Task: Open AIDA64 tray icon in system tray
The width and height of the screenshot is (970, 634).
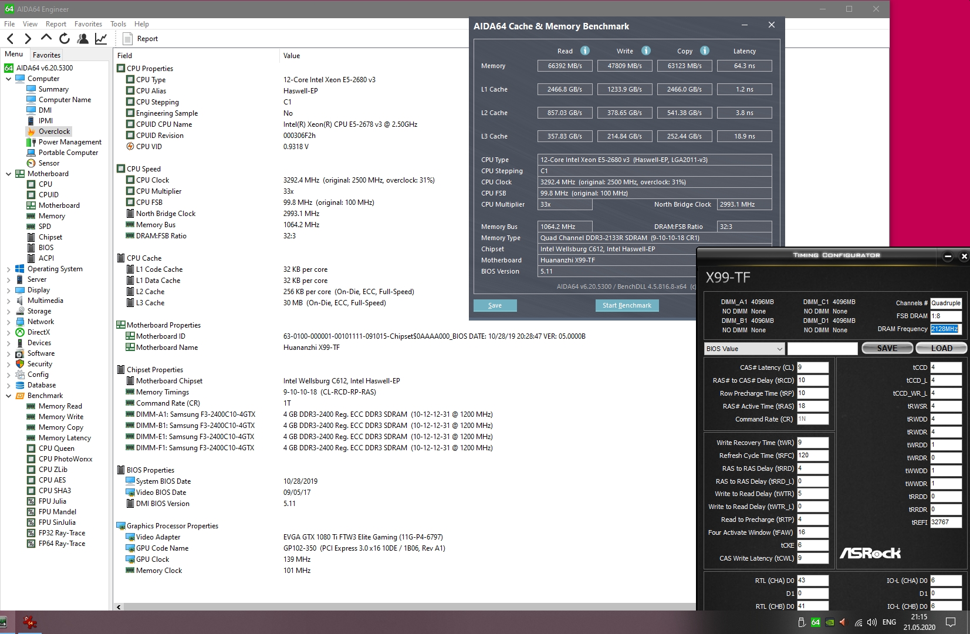Action: point(816,622)
